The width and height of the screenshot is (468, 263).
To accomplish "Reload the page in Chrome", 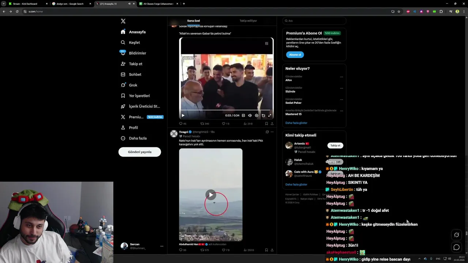I will (x=17, y=11).
